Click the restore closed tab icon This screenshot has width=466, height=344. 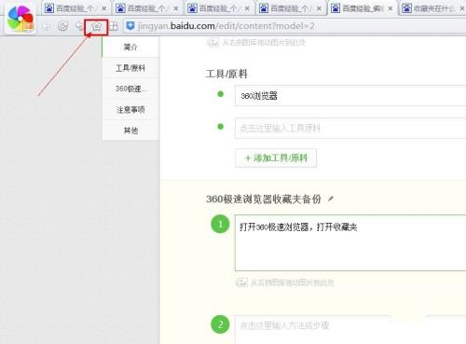click(79, 27)
